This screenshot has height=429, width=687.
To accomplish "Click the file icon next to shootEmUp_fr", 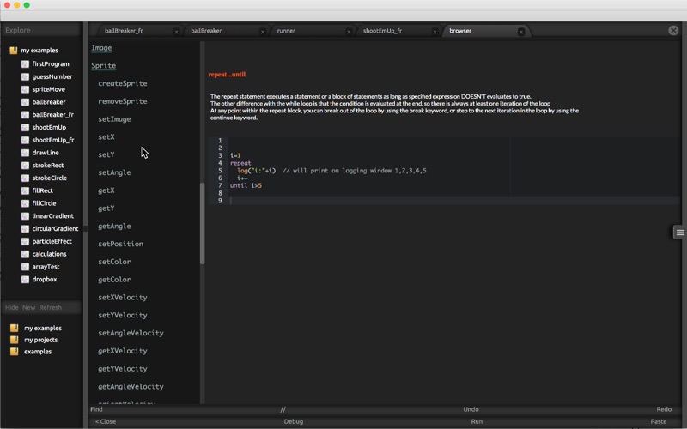I will coord(26,140).
